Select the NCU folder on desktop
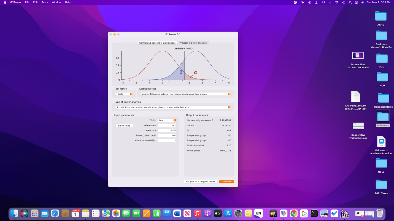This screenshot has width=394, height=221. (x=382, y=77)
